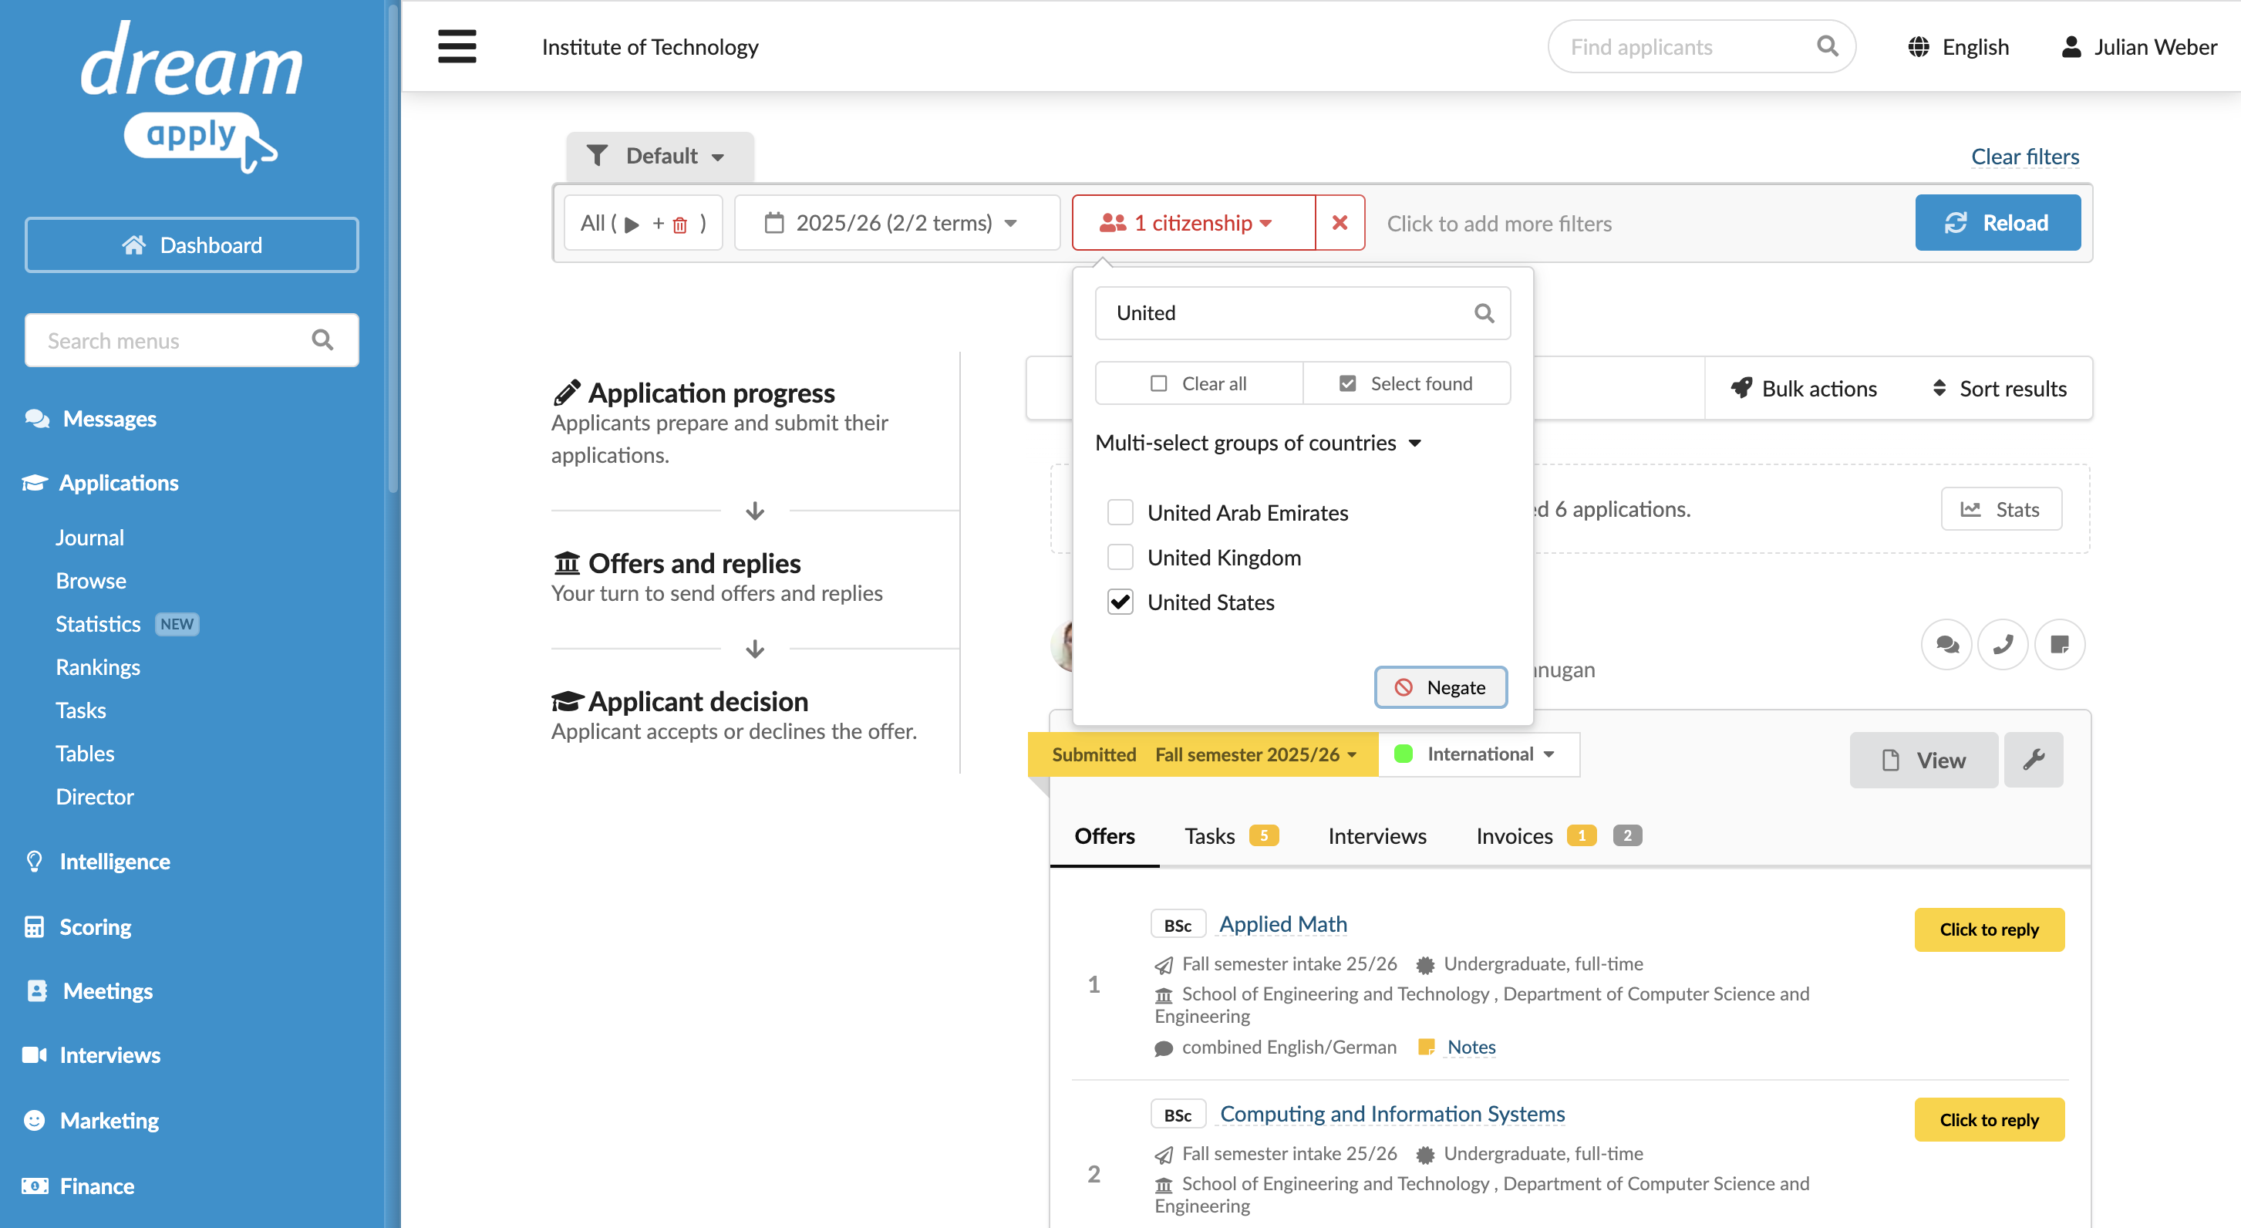Remove citizenship filter with red X
This screenshot has height=1228, width=2241.
click(1340, 223)
